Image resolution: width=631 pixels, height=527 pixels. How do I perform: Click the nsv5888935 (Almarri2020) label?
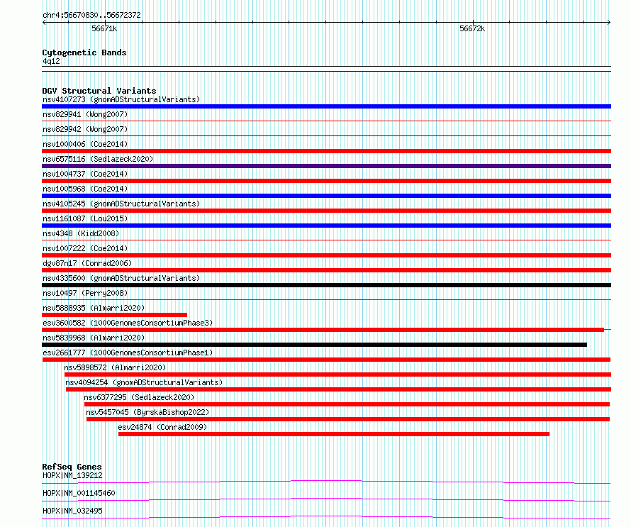[x=94, y=308]
